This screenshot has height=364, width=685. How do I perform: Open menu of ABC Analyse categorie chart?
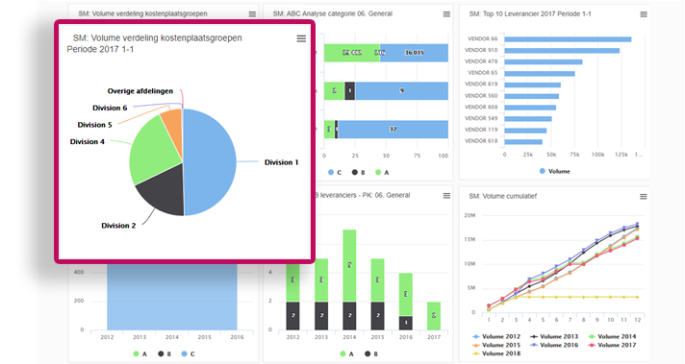[x=446, y=14]
